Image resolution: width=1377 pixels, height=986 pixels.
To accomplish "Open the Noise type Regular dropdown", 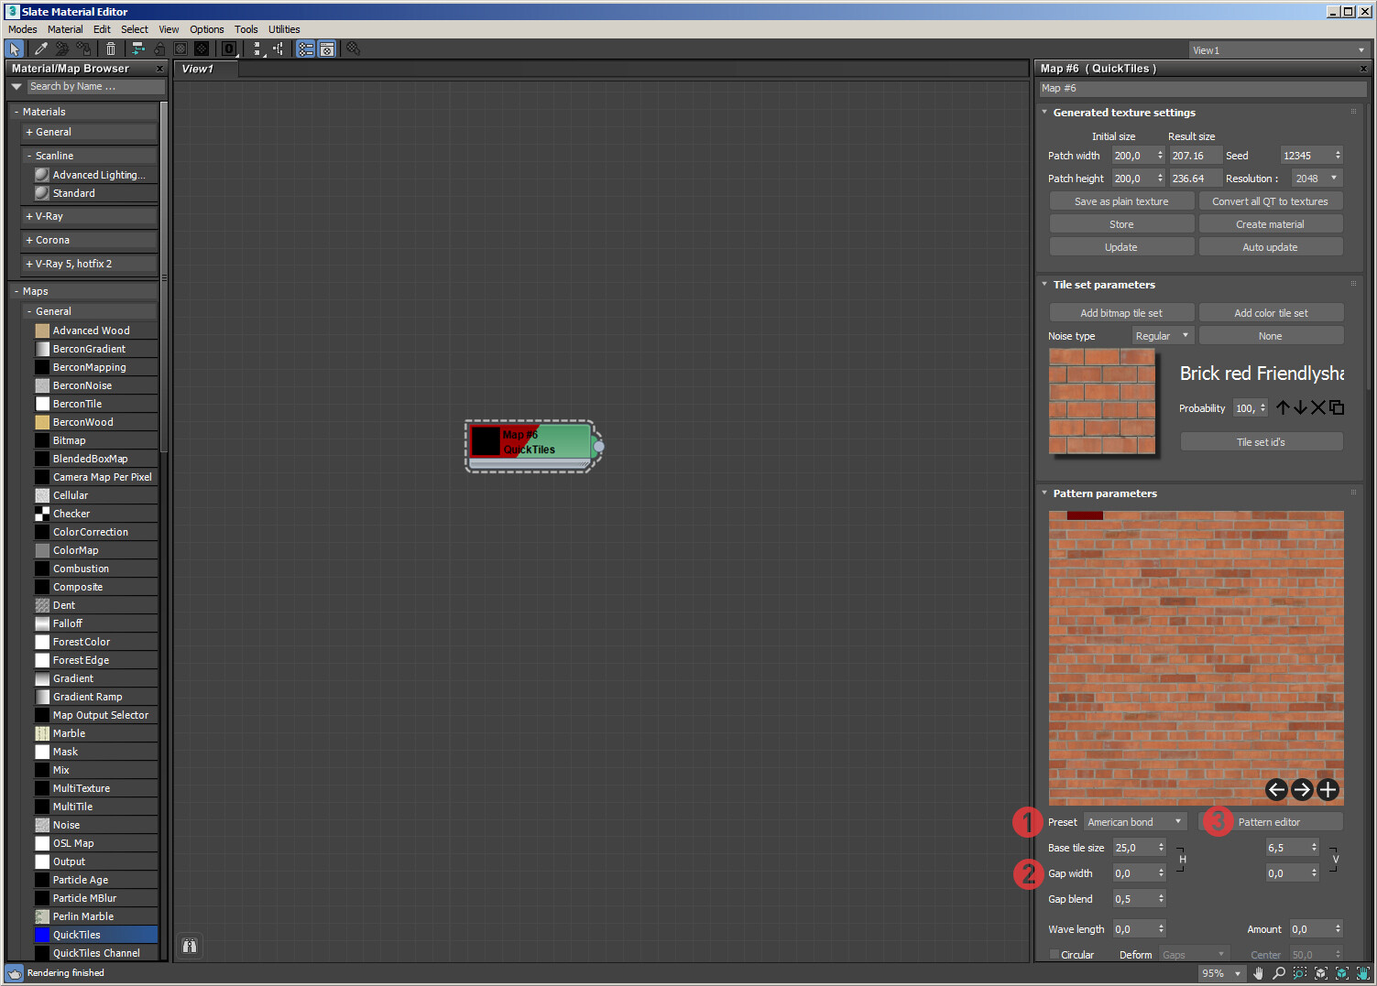I will [1162, 336].
